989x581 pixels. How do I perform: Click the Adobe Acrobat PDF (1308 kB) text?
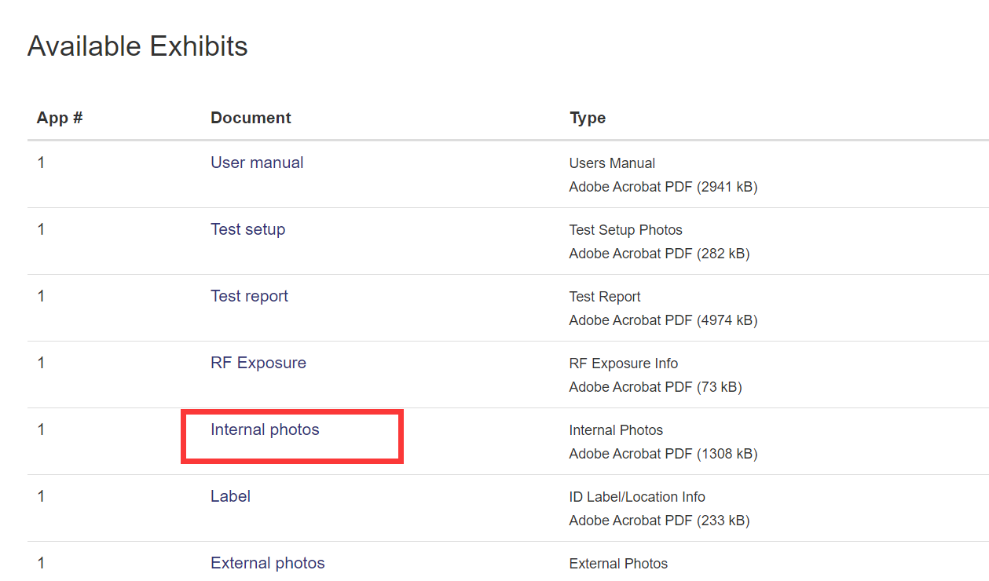click(x=663, y=454)
